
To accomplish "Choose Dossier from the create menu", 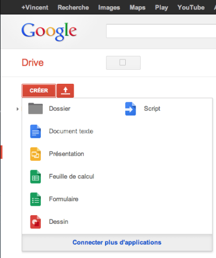I will (x=60, y=109).
